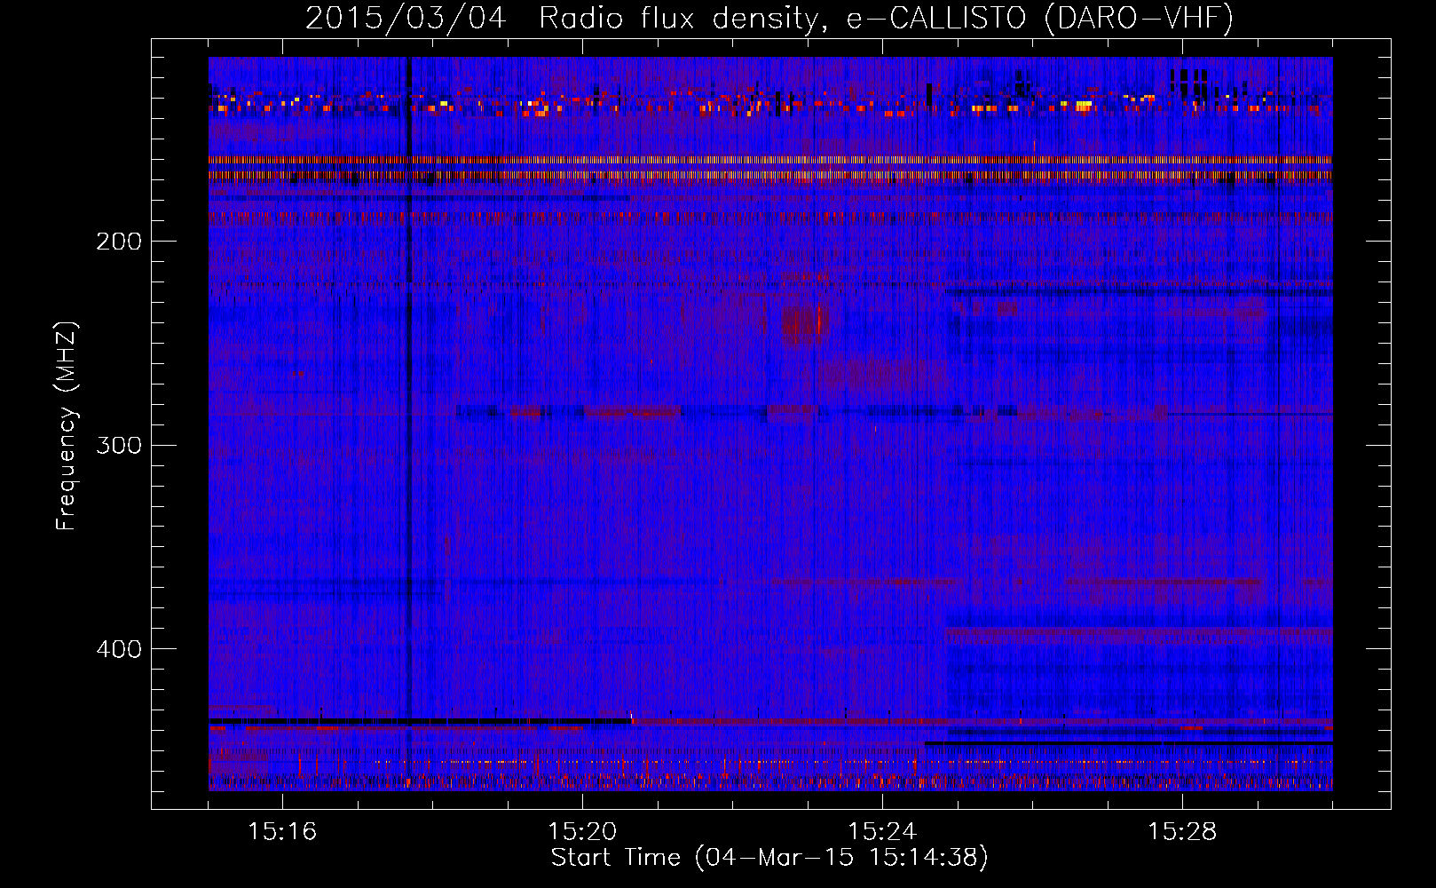Click the 15:24 time tick label

pos(882,832)
